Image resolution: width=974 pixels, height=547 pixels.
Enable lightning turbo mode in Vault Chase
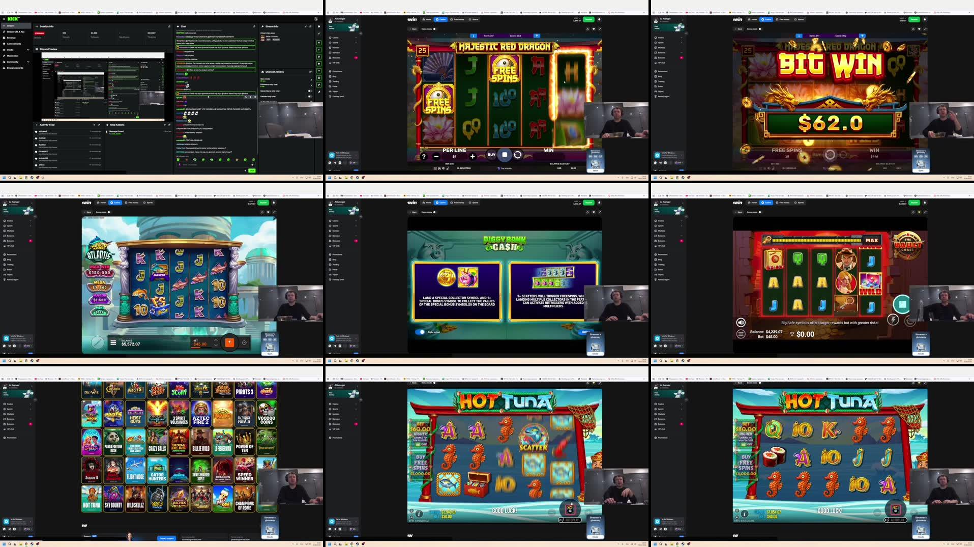[x=893, y=320]
